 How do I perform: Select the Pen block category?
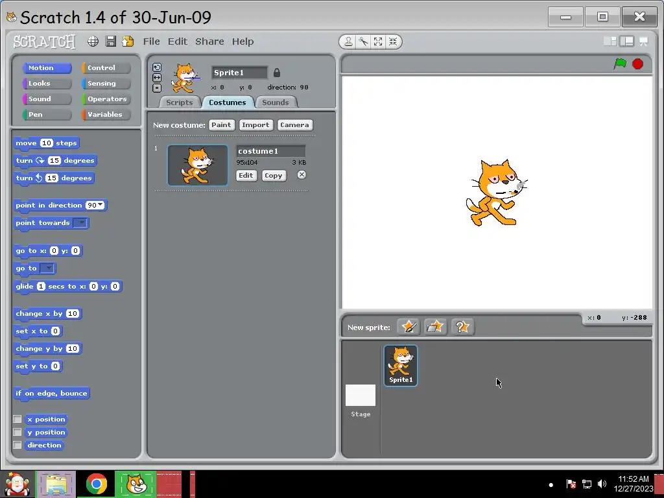click(47, 114)
